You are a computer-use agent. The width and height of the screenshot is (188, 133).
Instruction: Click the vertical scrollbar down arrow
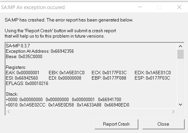[x=181, y=105]
